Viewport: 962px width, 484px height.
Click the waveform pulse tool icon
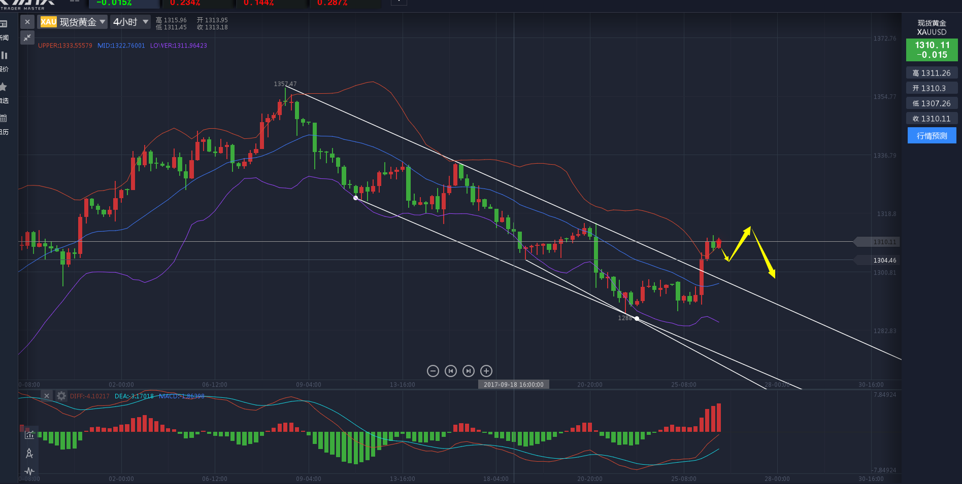[29, 471]
